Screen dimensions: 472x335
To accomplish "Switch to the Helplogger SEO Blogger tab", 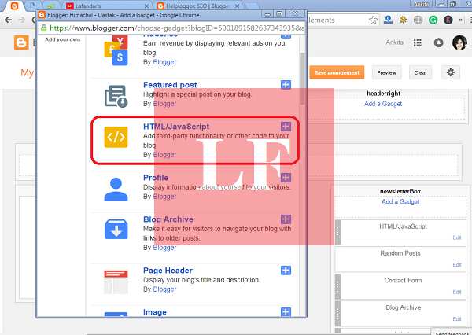I will click(197, 6).
